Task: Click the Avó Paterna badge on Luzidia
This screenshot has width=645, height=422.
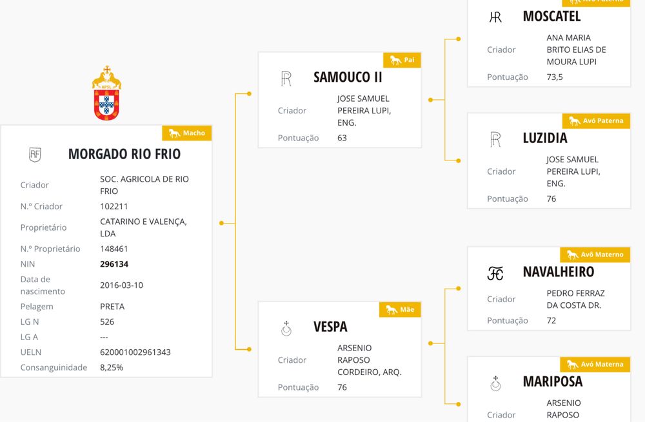Action: pyautogui.click(x=596, y=120)
